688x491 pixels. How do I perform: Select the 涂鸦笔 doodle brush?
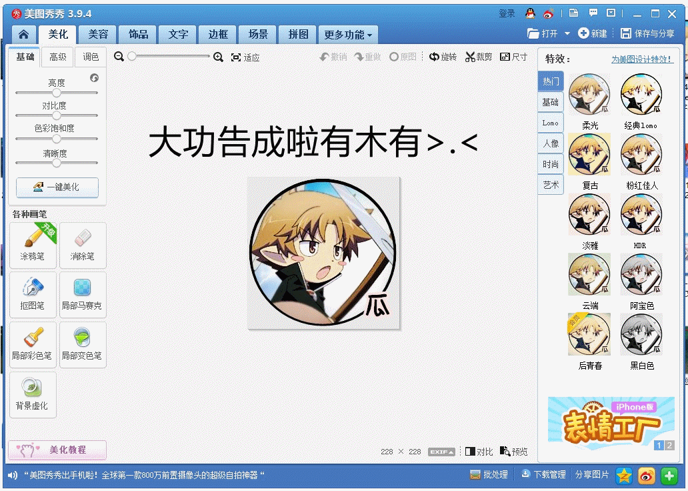coord(33,245)
